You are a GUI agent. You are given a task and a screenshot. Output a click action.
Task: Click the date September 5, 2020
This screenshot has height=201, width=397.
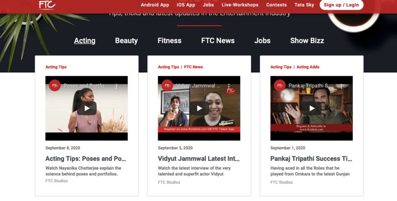(175, 148)
